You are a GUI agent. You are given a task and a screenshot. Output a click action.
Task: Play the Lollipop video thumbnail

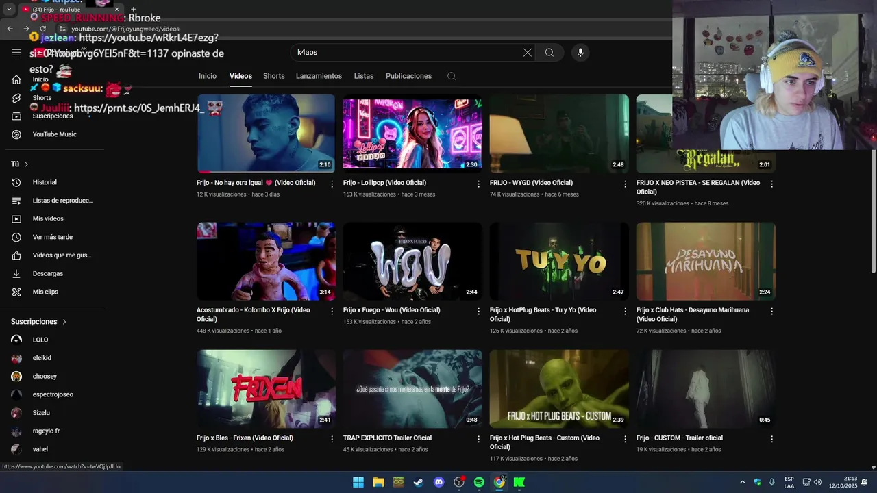click(x=412, y=134)
